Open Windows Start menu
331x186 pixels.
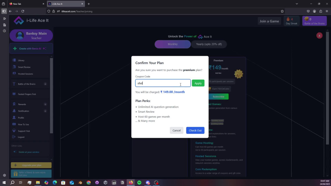4,182
